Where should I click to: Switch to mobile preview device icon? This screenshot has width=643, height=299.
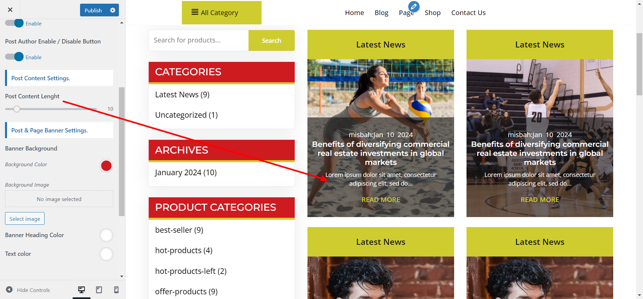[x=116, y=290]
